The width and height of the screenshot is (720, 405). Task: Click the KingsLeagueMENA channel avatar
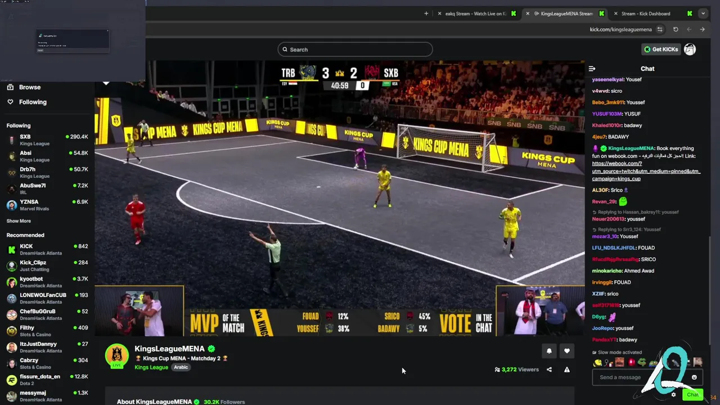(117, 356)
